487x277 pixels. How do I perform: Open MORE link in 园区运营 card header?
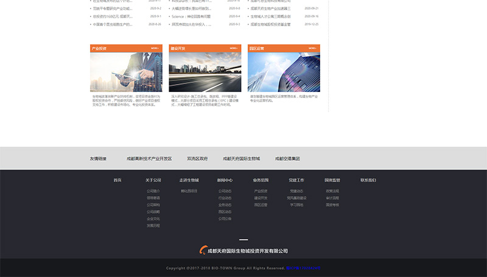tap(312, 48)
